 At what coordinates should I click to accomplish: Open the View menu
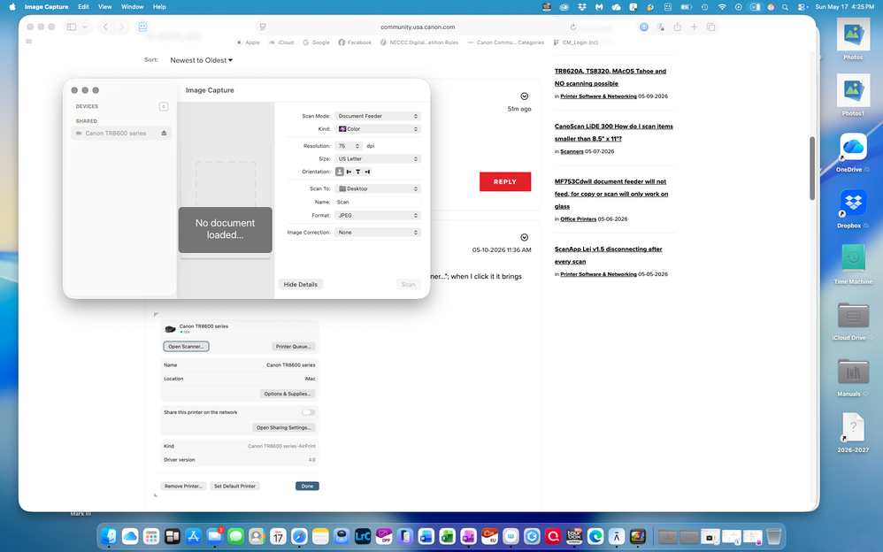point(104,7)
